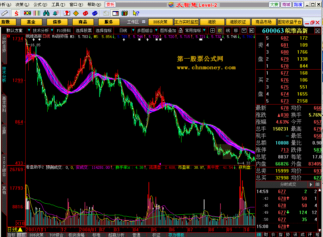The width and height of the screenshot is (323, 237).
Task: Open the DDE决策 tab in top bar
Action: 160,22
